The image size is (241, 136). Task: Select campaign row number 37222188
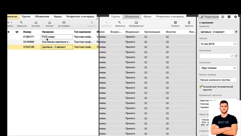pos(29,47)
